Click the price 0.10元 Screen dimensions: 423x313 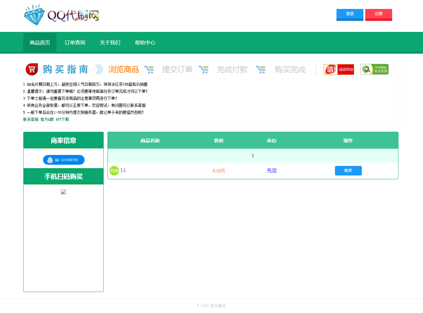pos(219,171)
